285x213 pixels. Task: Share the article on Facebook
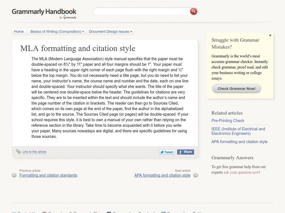tap(185, 152)
